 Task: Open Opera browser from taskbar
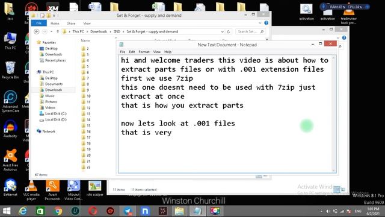click(x=93, y=211)
